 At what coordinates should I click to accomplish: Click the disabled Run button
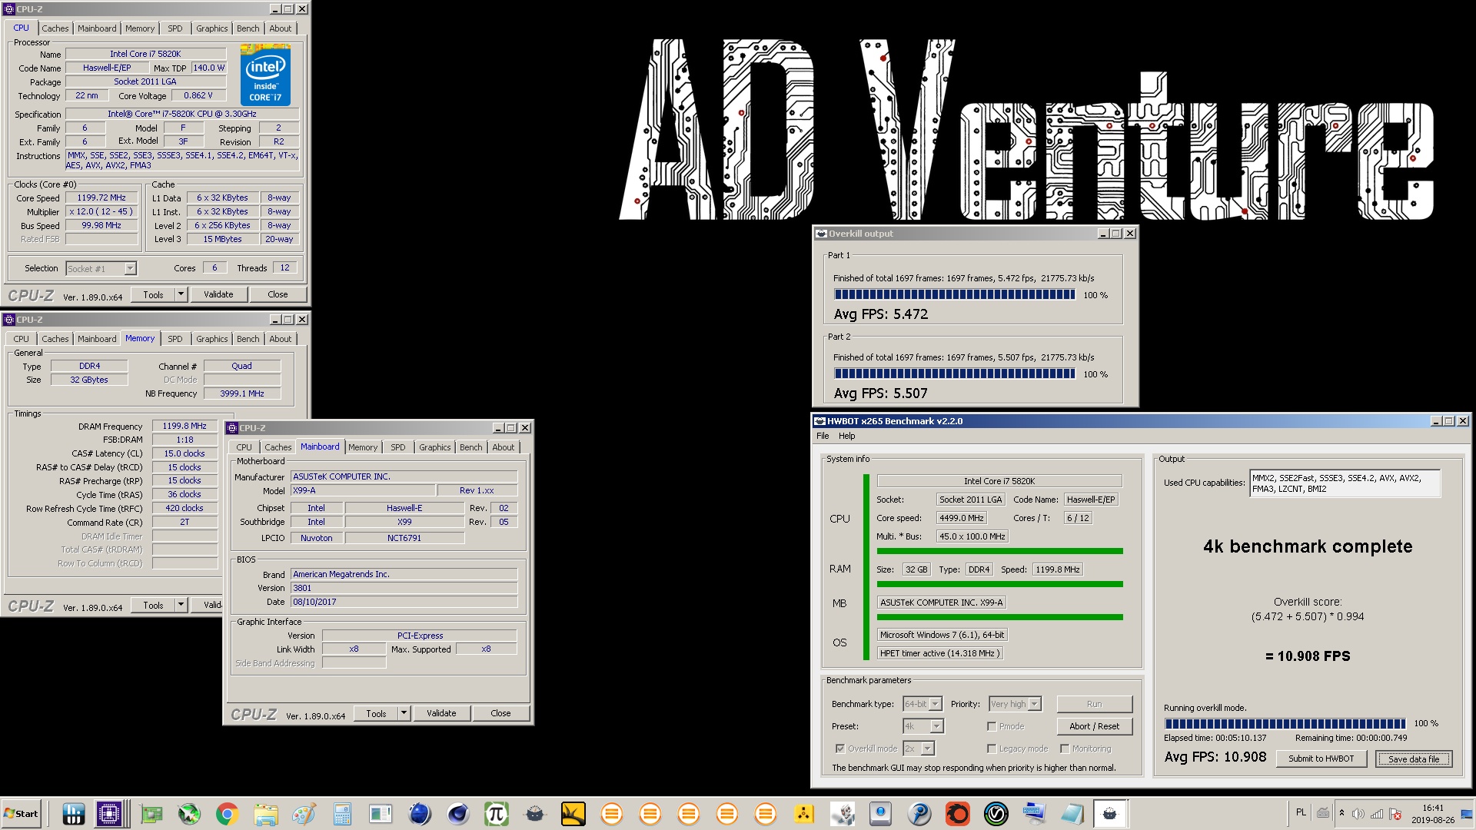(x=1094, y=704)
